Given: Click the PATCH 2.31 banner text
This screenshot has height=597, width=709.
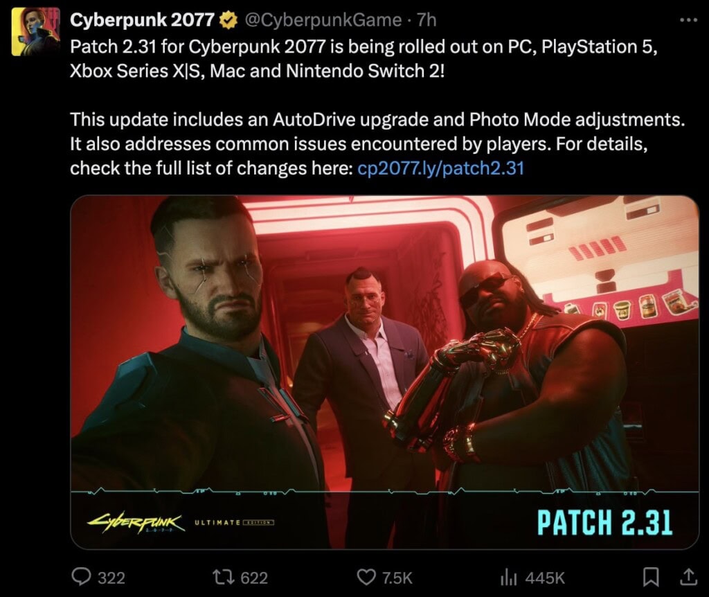Looking at the screenshot, I should (x=604, y=522).
